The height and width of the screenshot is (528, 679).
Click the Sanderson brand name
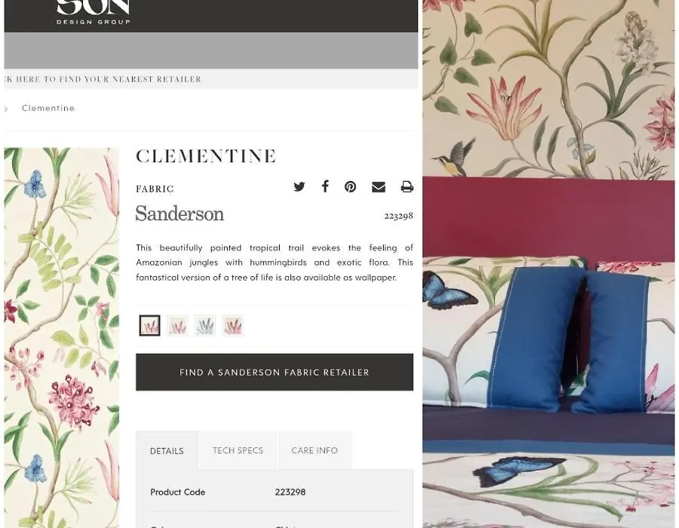pyautogui.click(x=180, y=213)
